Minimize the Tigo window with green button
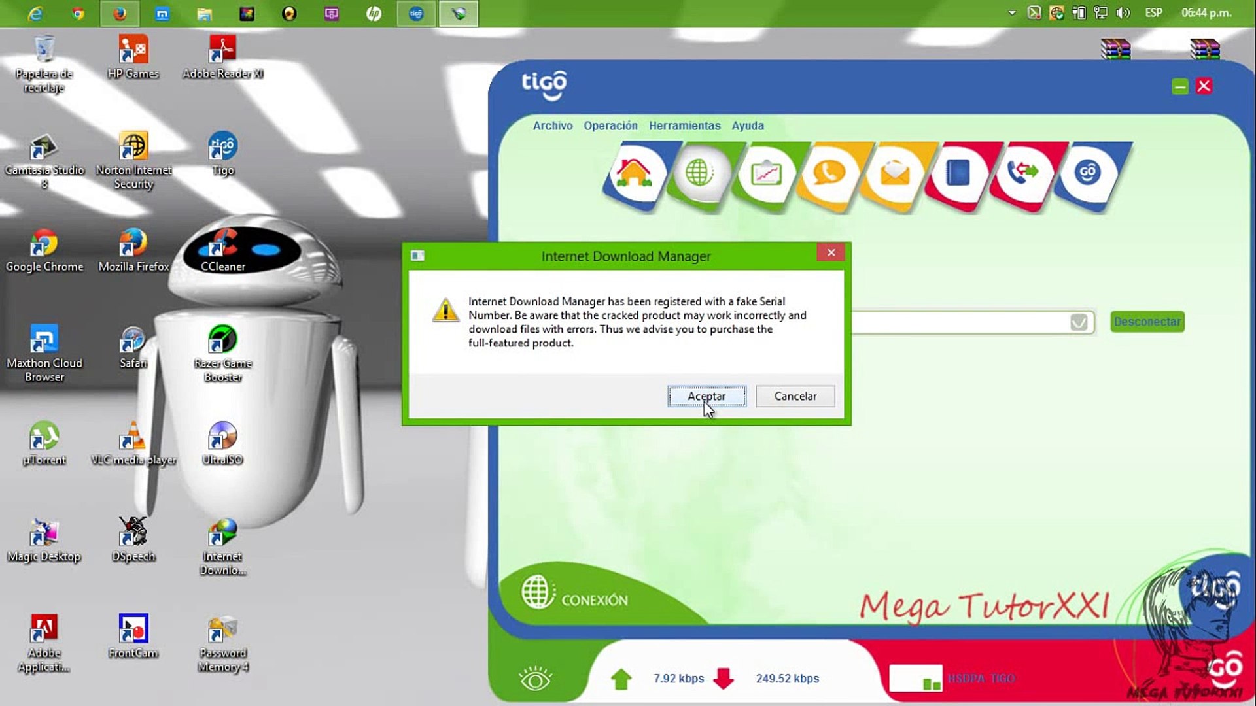 point(1180,86)
